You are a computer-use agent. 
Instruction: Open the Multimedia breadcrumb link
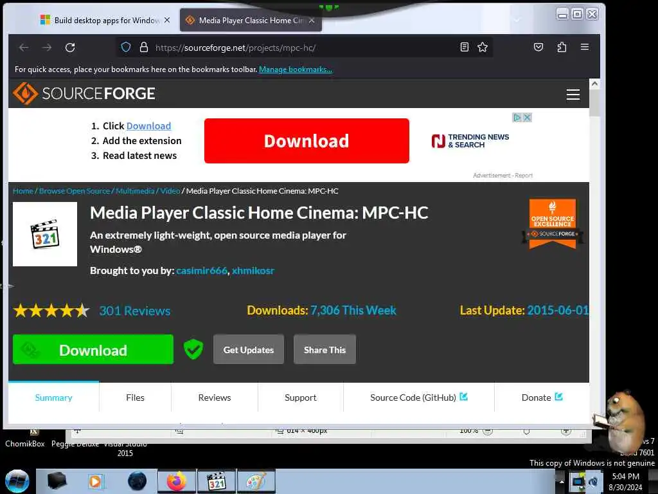[135, 191]
